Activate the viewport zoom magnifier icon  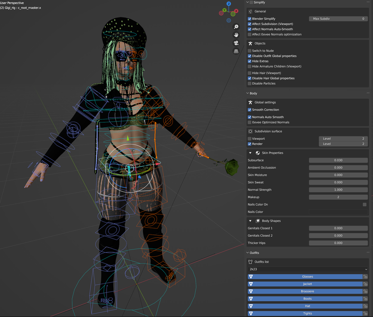click(x=236, y=27)
